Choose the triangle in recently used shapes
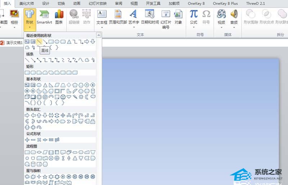Viewport: 288px width, 185px height. coord(69,42)
